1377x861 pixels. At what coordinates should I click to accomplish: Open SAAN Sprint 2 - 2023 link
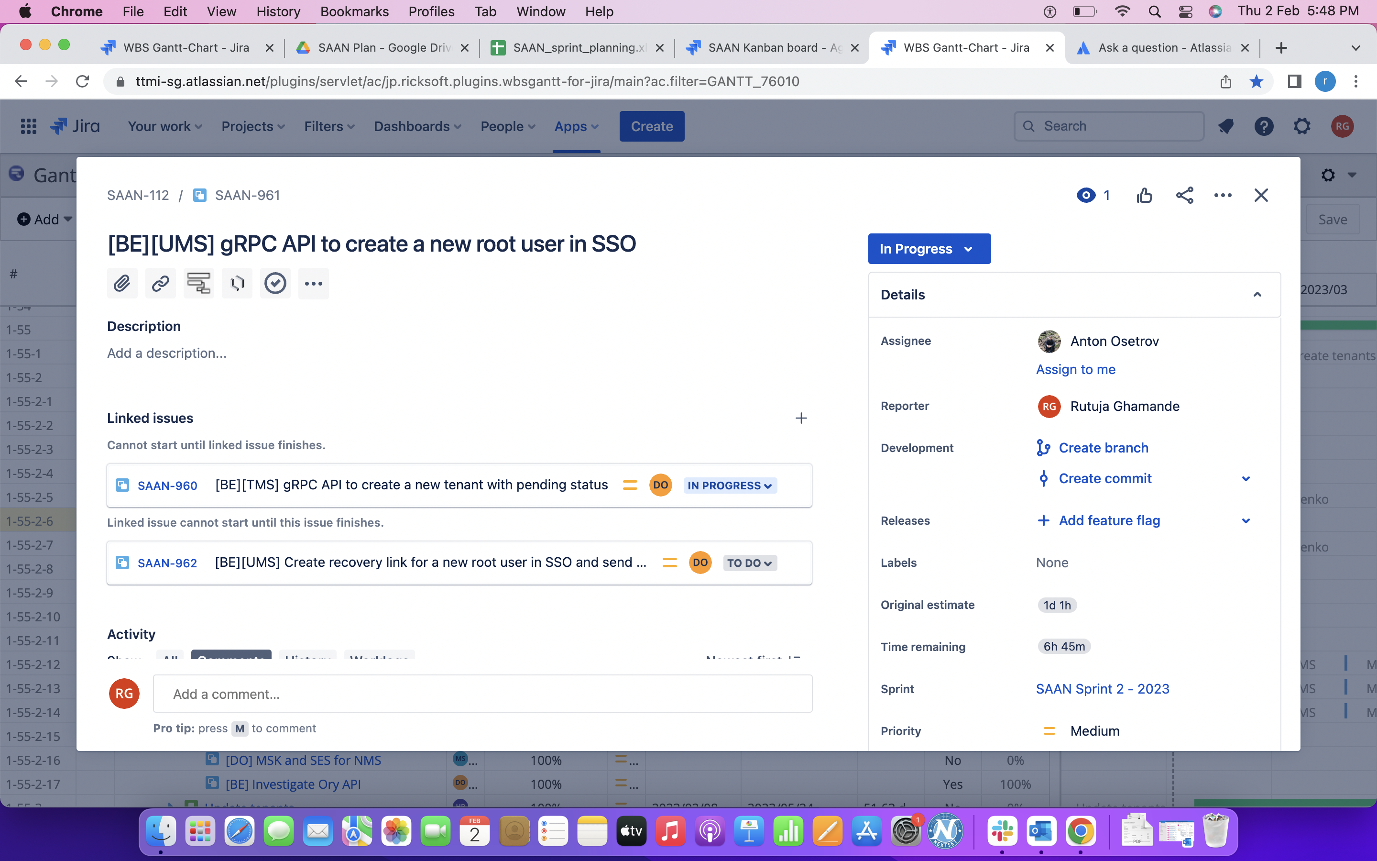pos(1102,689)
